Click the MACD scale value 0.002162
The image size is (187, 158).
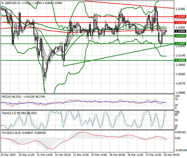(x=180, y=132)
